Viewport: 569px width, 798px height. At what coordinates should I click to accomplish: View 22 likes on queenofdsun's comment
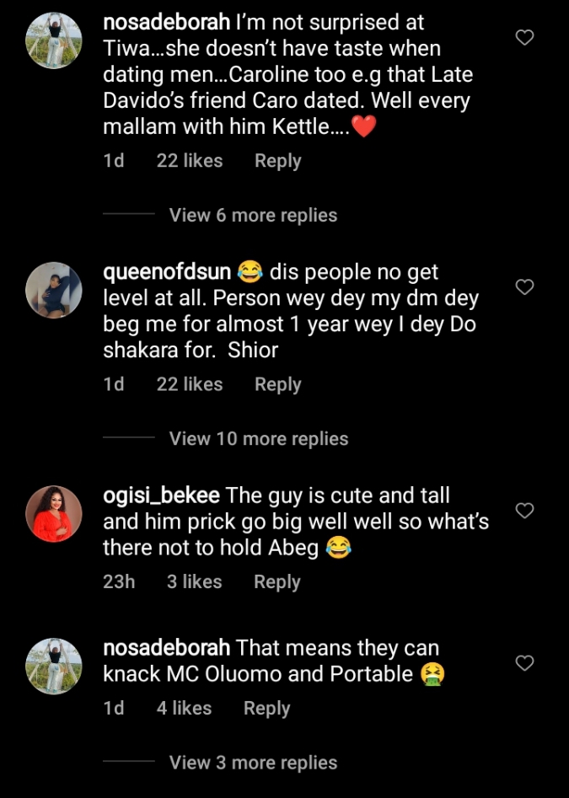click(x=190, y=384)
